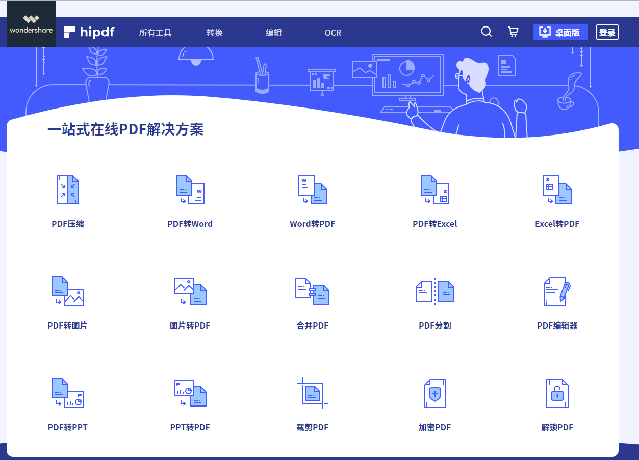Open the search magnifier icon

(x=486, y=32)
